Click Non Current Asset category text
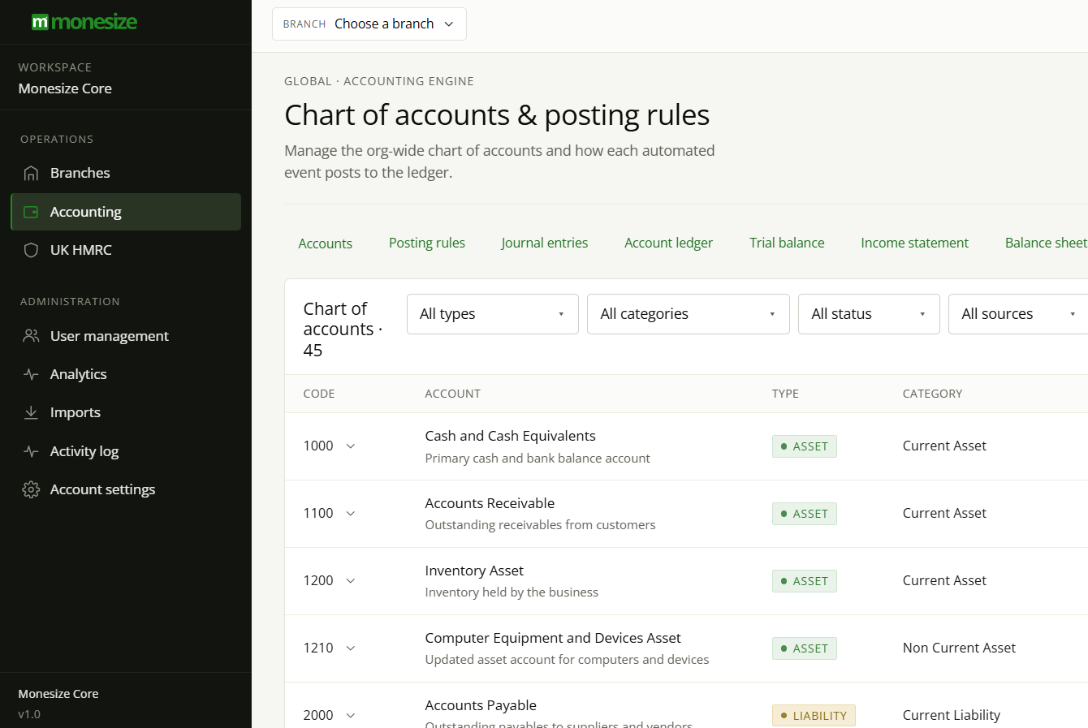Viewport: 1088px width, 728px height. pyautogui.click(x=959, y=648)
